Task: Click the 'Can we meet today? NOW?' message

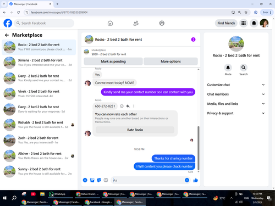Action: 114,83
